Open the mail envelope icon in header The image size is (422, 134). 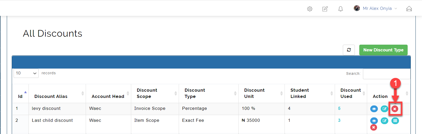point(409,9)
